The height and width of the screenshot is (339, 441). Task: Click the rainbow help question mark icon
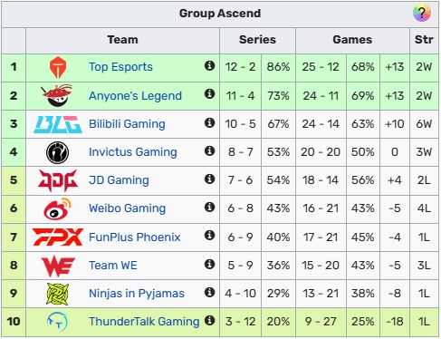(x=421, y=13)
